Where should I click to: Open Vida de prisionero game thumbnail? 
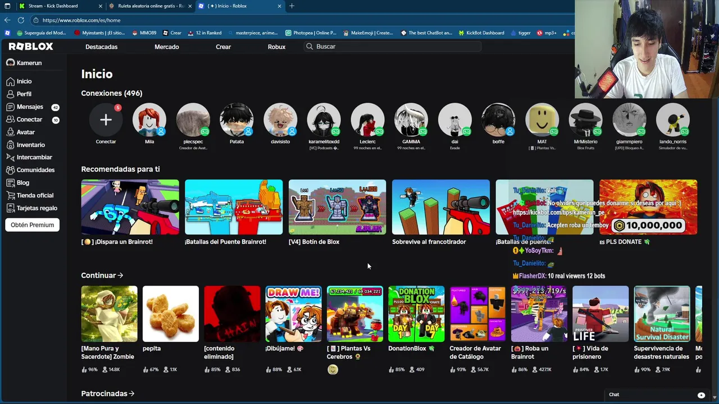point(600,314)
